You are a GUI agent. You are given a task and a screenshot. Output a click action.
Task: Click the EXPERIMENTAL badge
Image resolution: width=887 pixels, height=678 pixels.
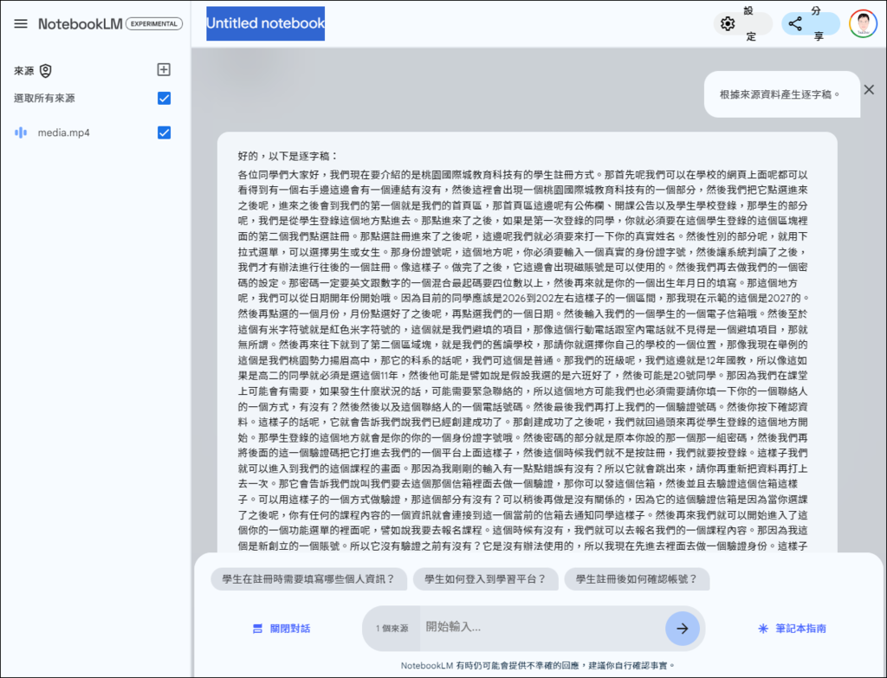tap(154, 23)
